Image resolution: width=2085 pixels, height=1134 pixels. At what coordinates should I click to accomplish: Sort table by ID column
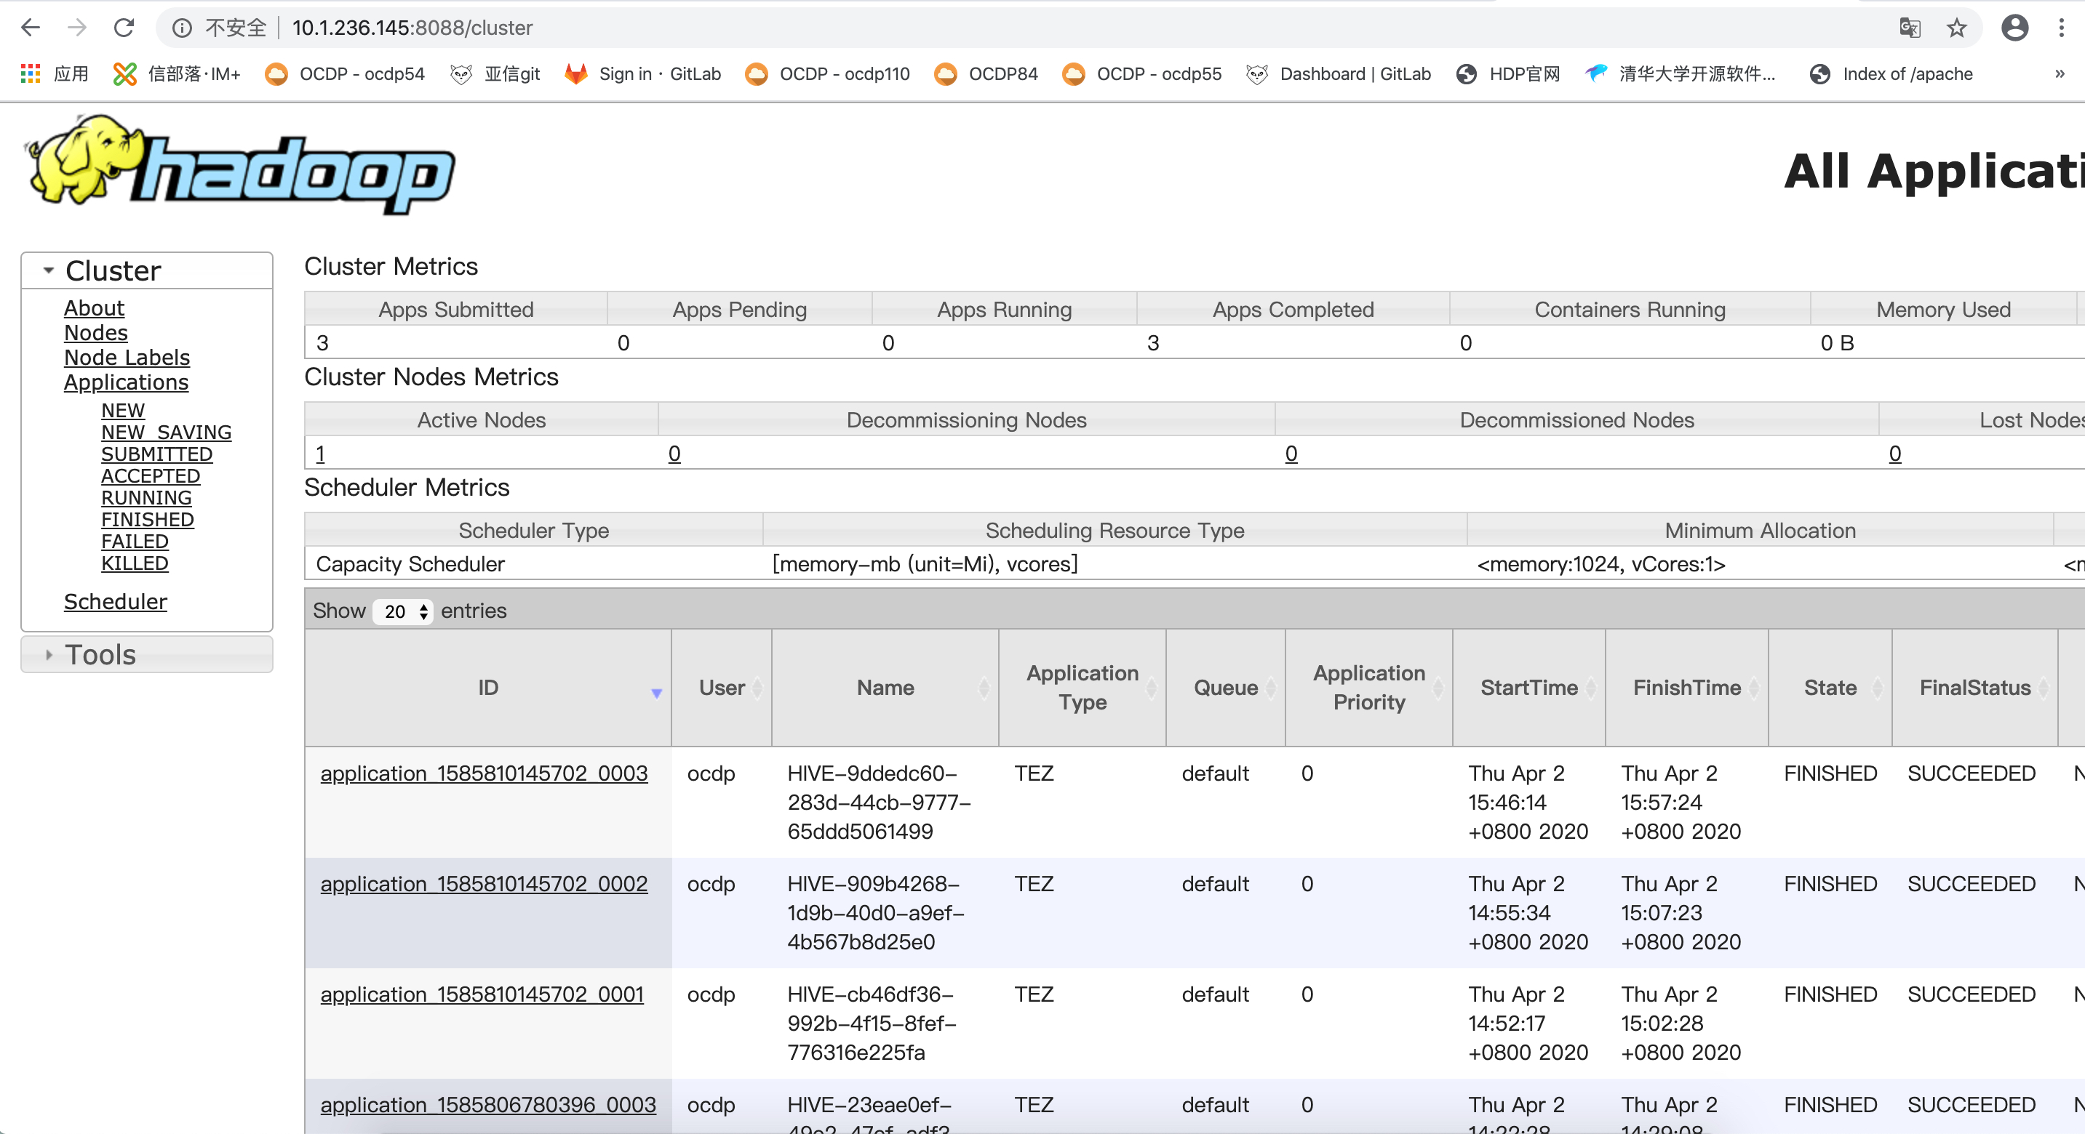coord(488,688)
